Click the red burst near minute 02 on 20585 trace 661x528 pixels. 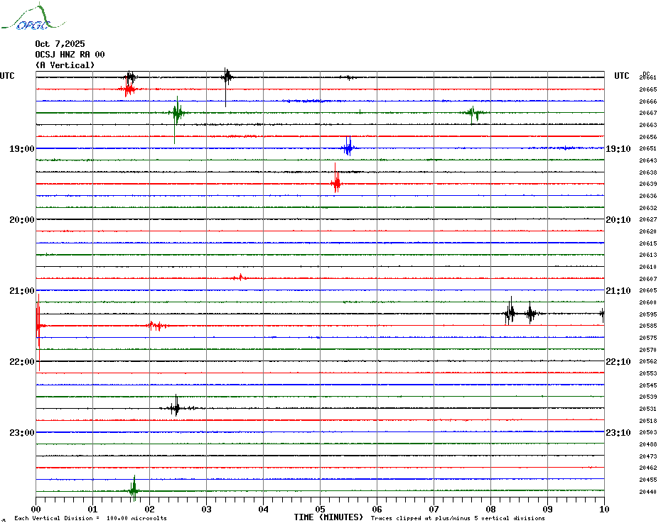(x=158, y=326)
